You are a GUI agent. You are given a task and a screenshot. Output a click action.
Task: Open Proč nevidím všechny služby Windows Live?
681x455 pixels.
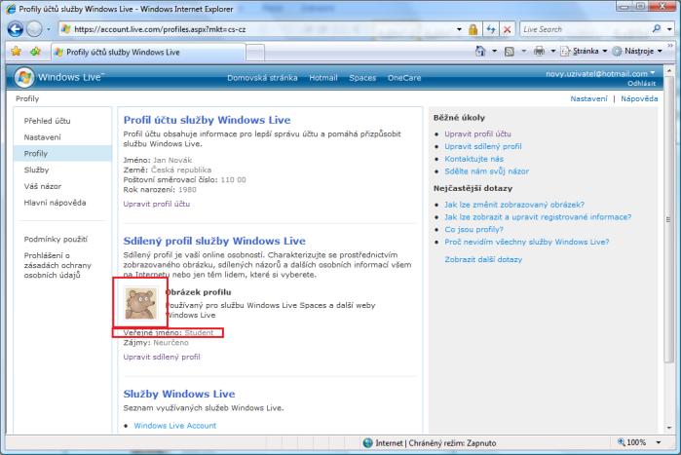click(x=527, y=242)
